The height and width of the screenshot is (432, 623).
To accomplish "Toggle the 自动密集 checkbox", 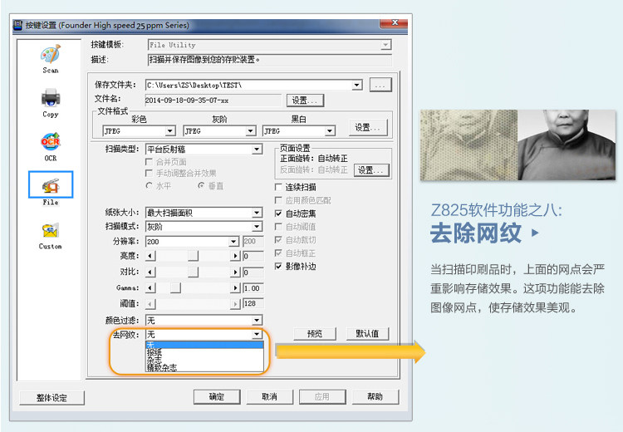I will coord(278,214).
